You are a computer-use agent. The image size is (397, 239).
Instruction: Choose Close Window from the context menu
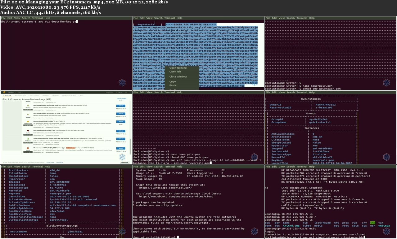coord(178,76)
